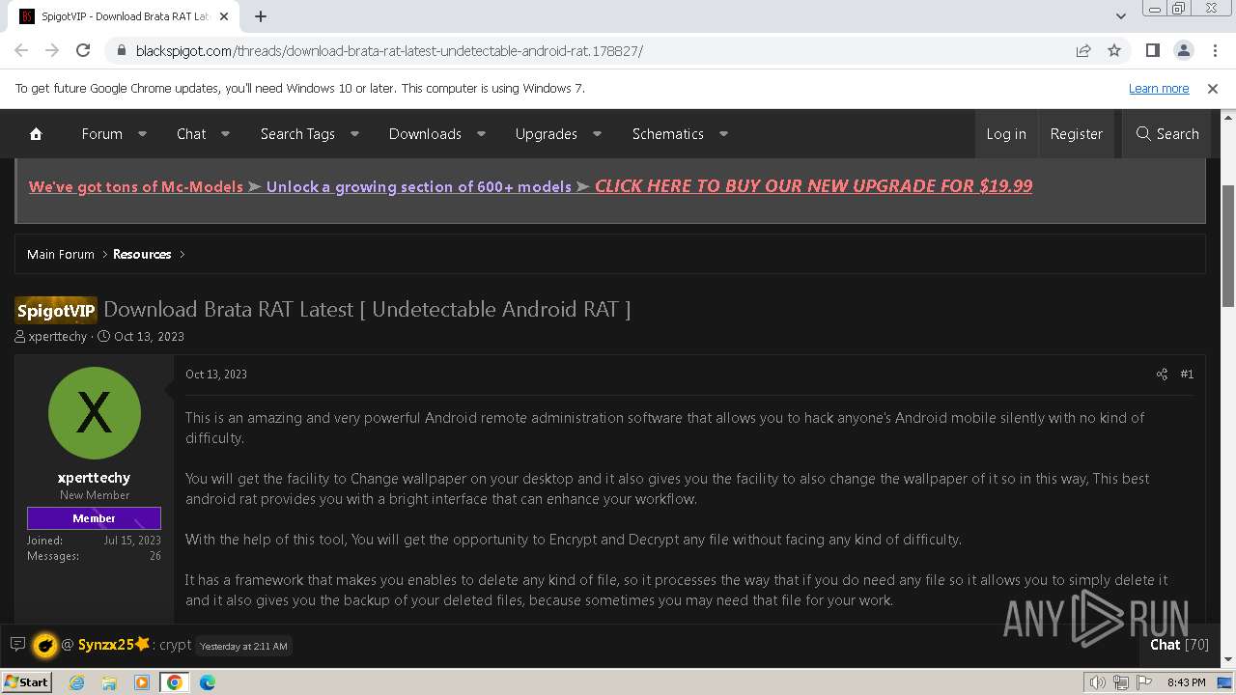Expand Search Tags dropdown arrow
The width and height of the screenshot is (1236, 695).
coord(354,134)
